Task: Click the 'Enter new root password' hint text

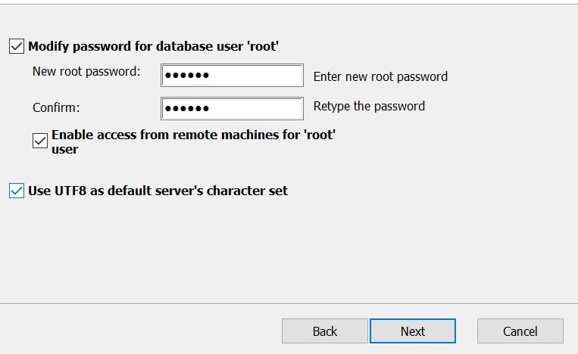Action: click(380, 77)
